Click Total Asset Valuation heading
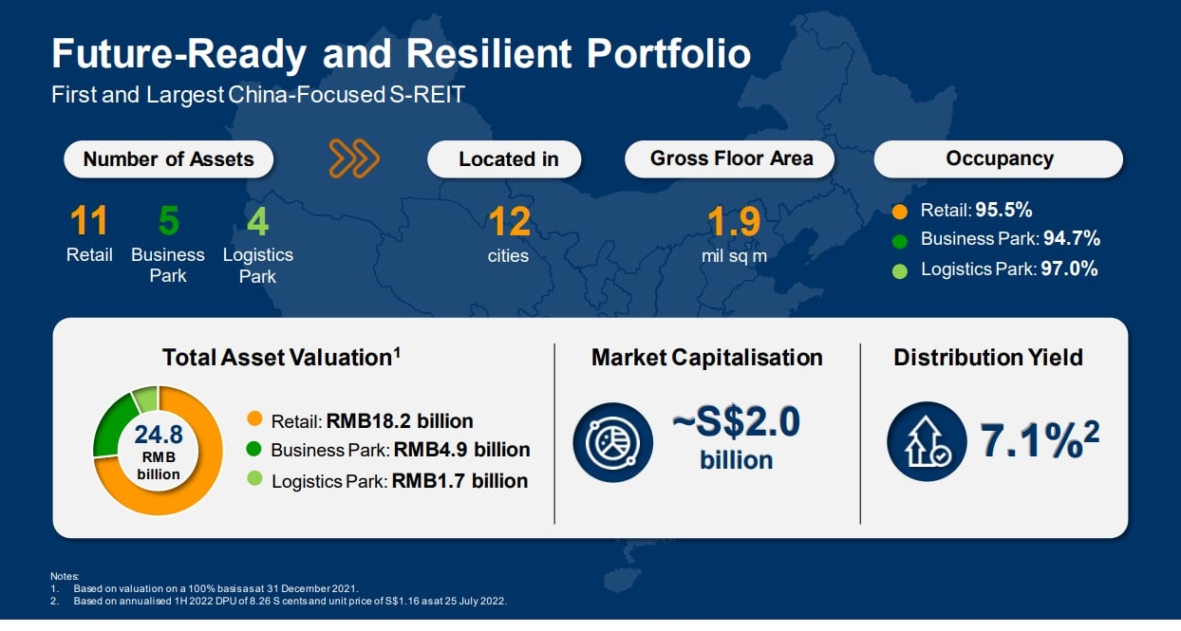1181x631 pixels. 281,357
